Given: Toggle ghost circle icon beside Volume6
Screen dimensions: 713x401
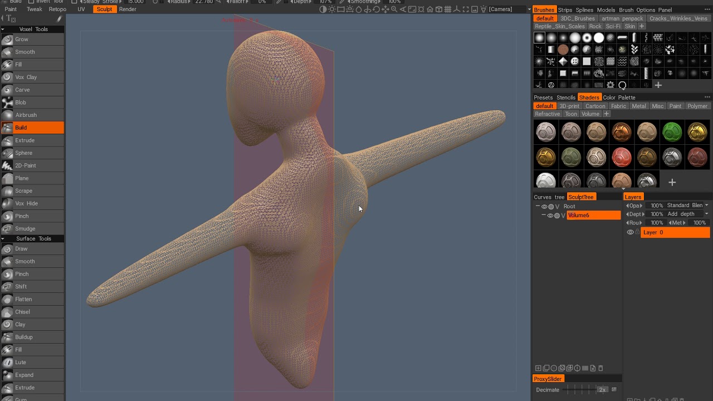Looking at the screenshot, I should click(556, 216).
